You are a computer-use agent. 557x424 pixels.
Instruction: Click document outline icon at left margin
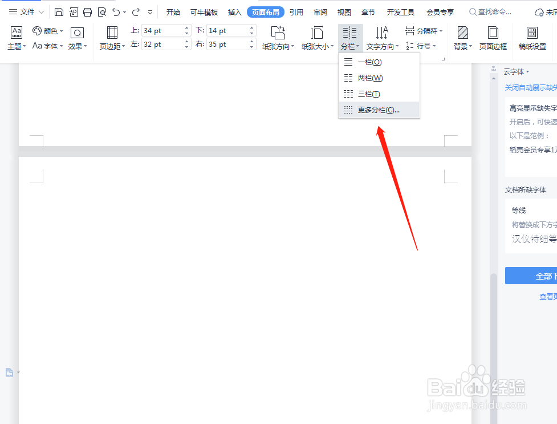pyautogui.click(x=10, y=373)
